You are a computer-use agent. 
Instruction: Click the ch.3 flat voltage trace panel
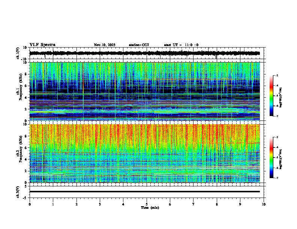coord(147,192)
